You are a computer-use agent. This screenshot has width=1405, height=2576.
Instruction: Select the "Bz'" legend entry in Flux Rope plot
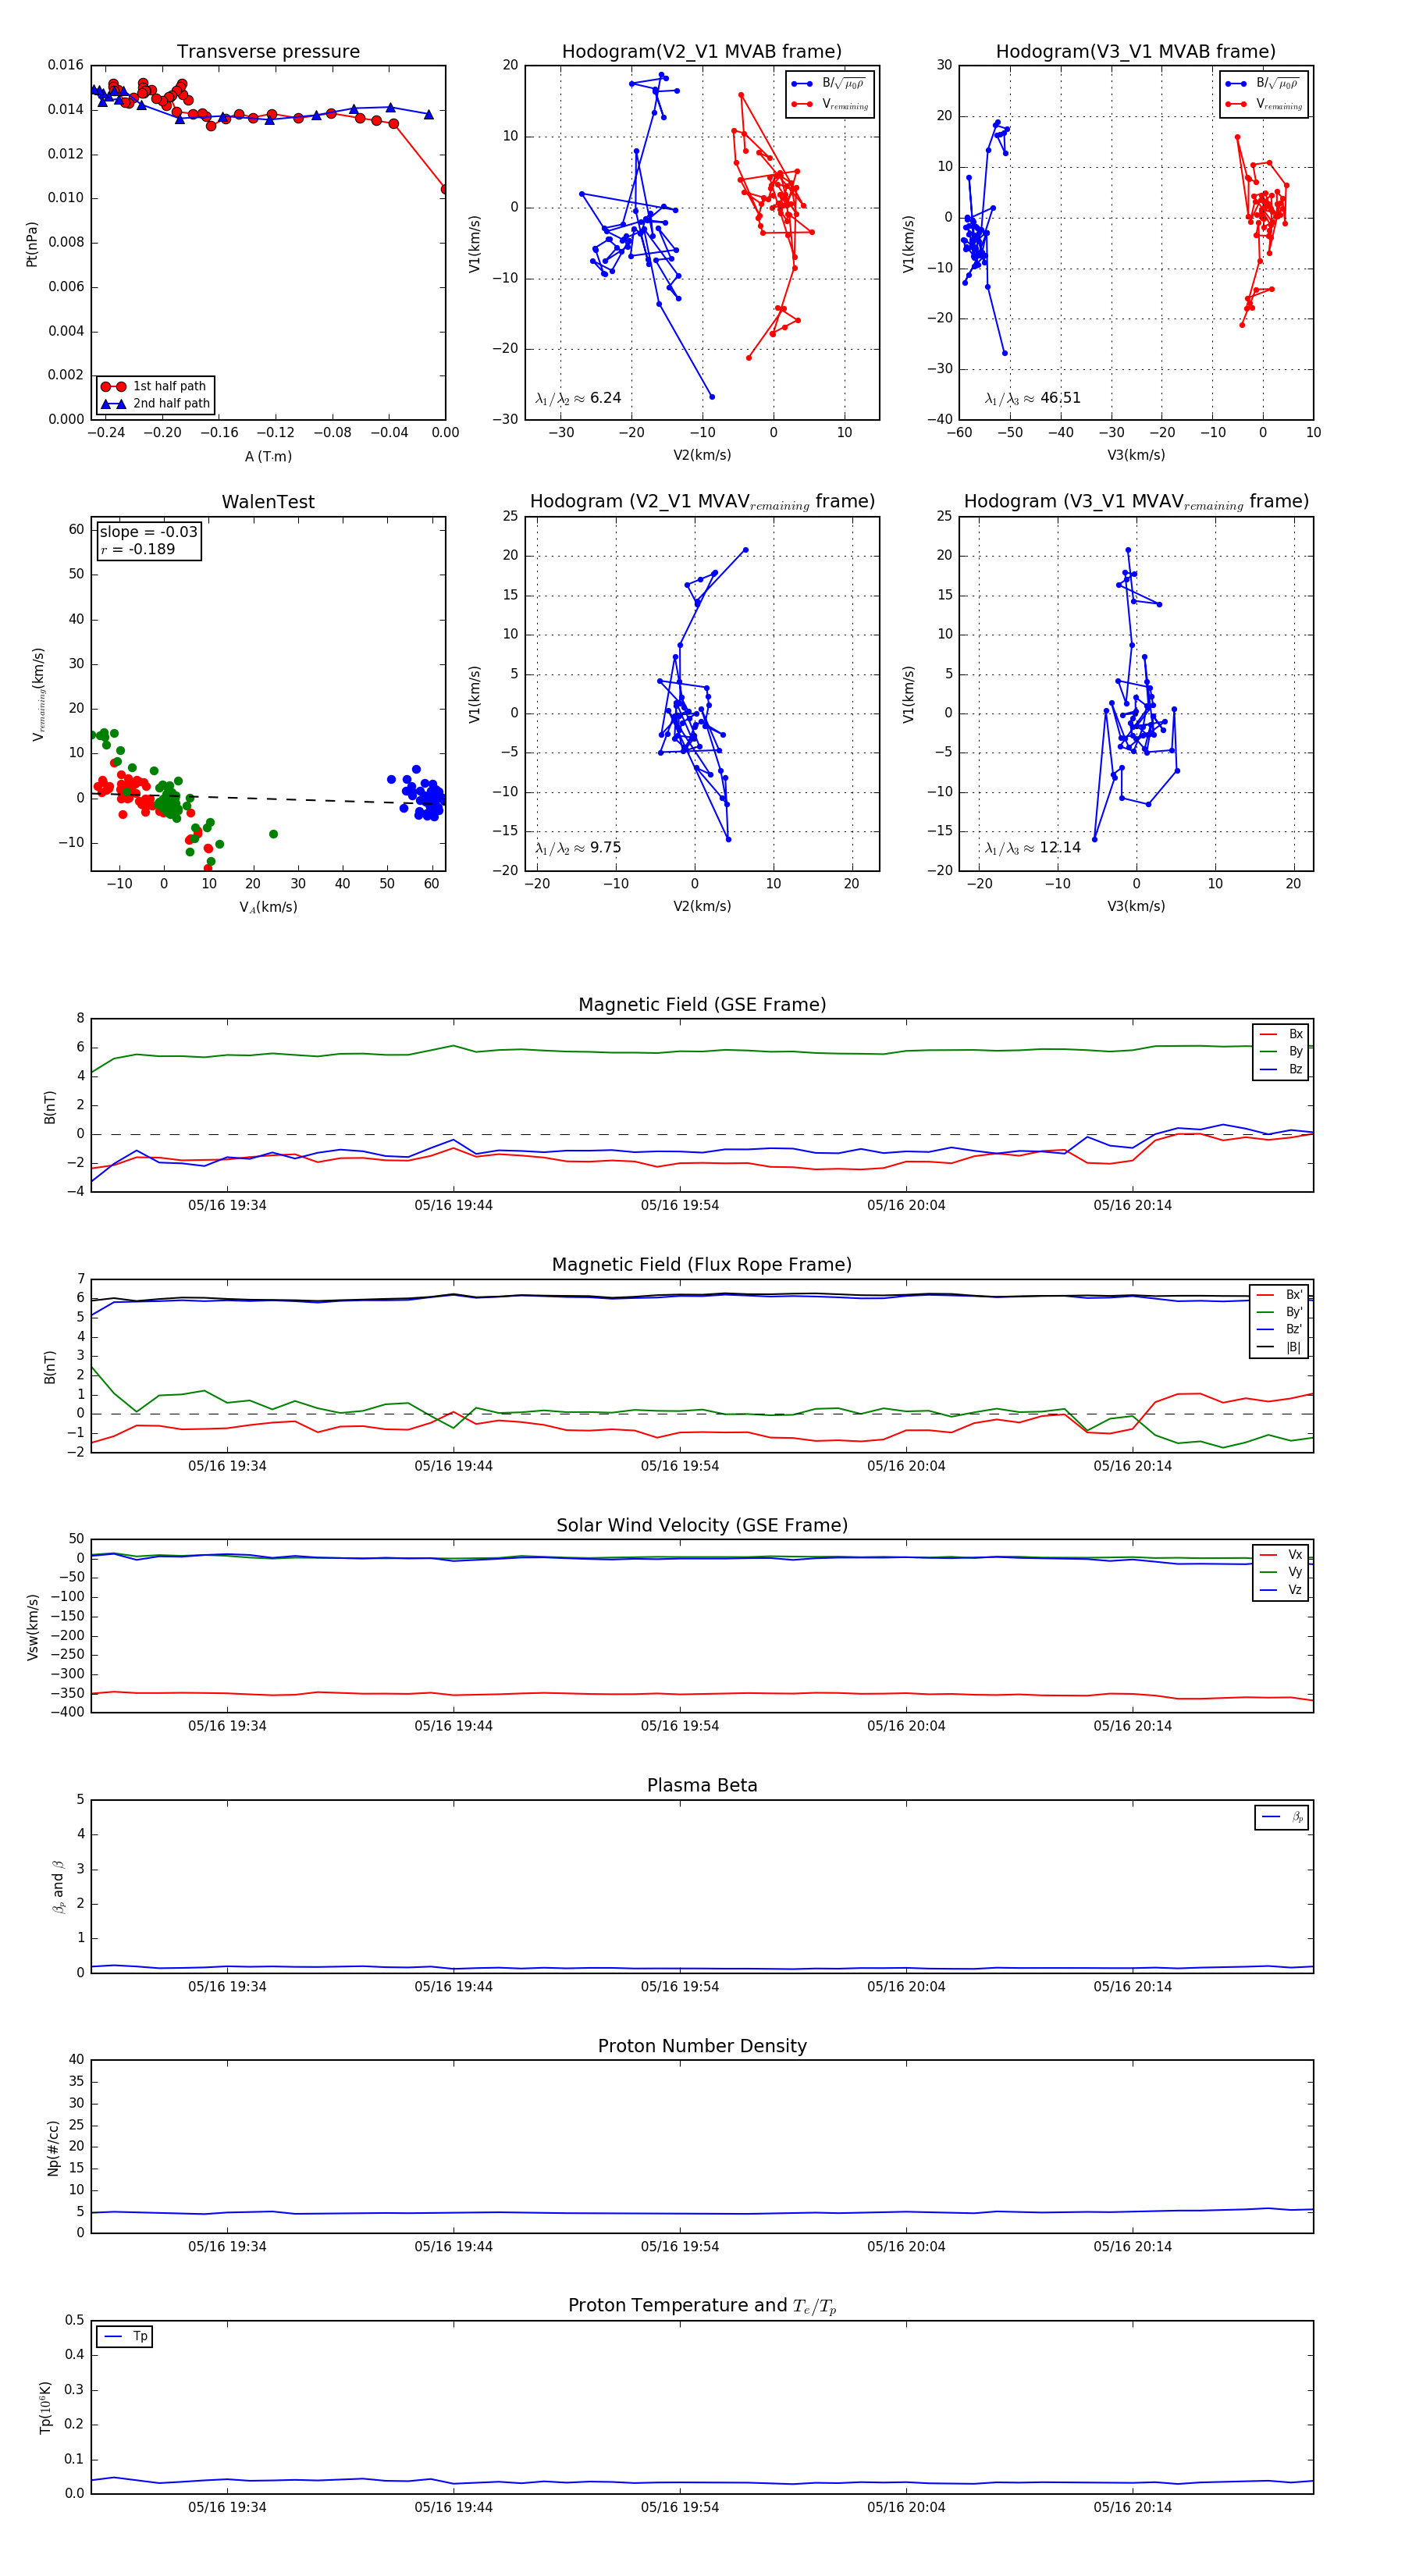tap(1279, 1330)
